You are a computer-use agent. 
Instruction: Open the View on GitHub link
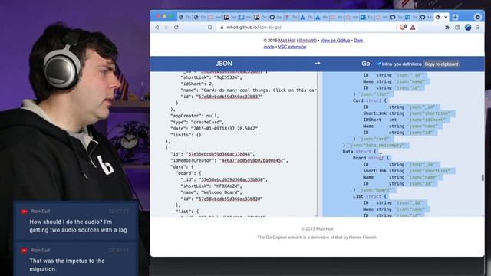[x=335, y=41]
